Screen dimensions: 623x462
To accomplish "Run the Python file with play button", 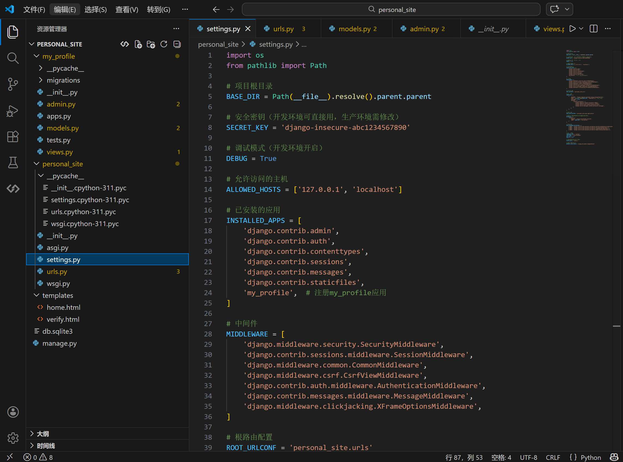I will 572,29.
